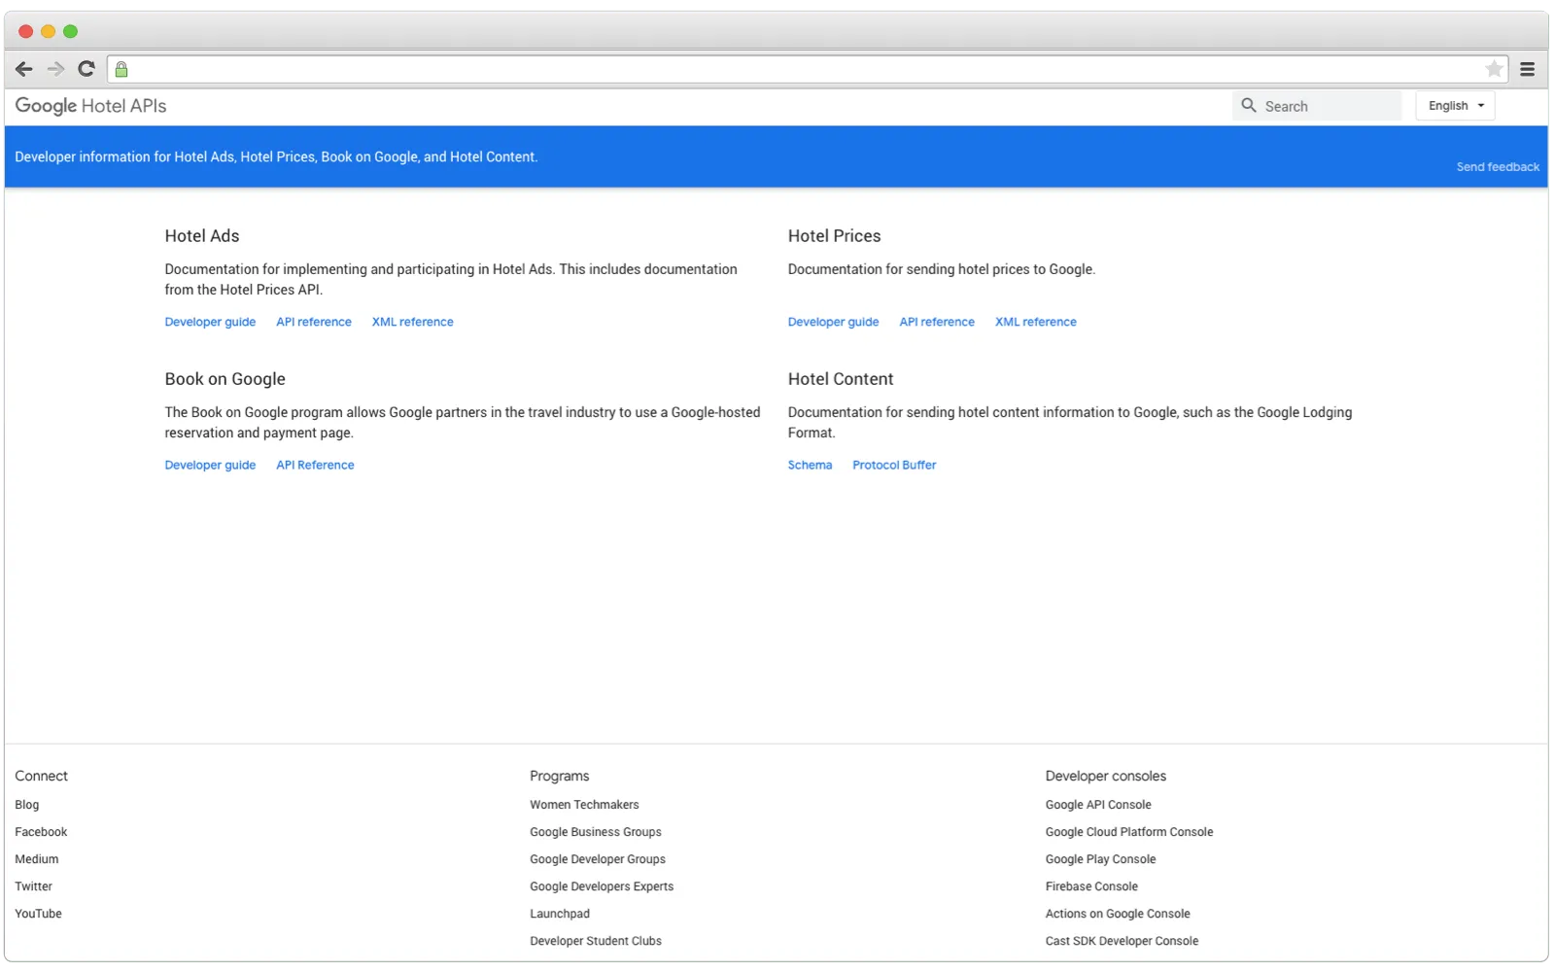1555x972 pixels.
Task: Click the browser back arrow
Action: pyautogui.click(x=24, y=69)
